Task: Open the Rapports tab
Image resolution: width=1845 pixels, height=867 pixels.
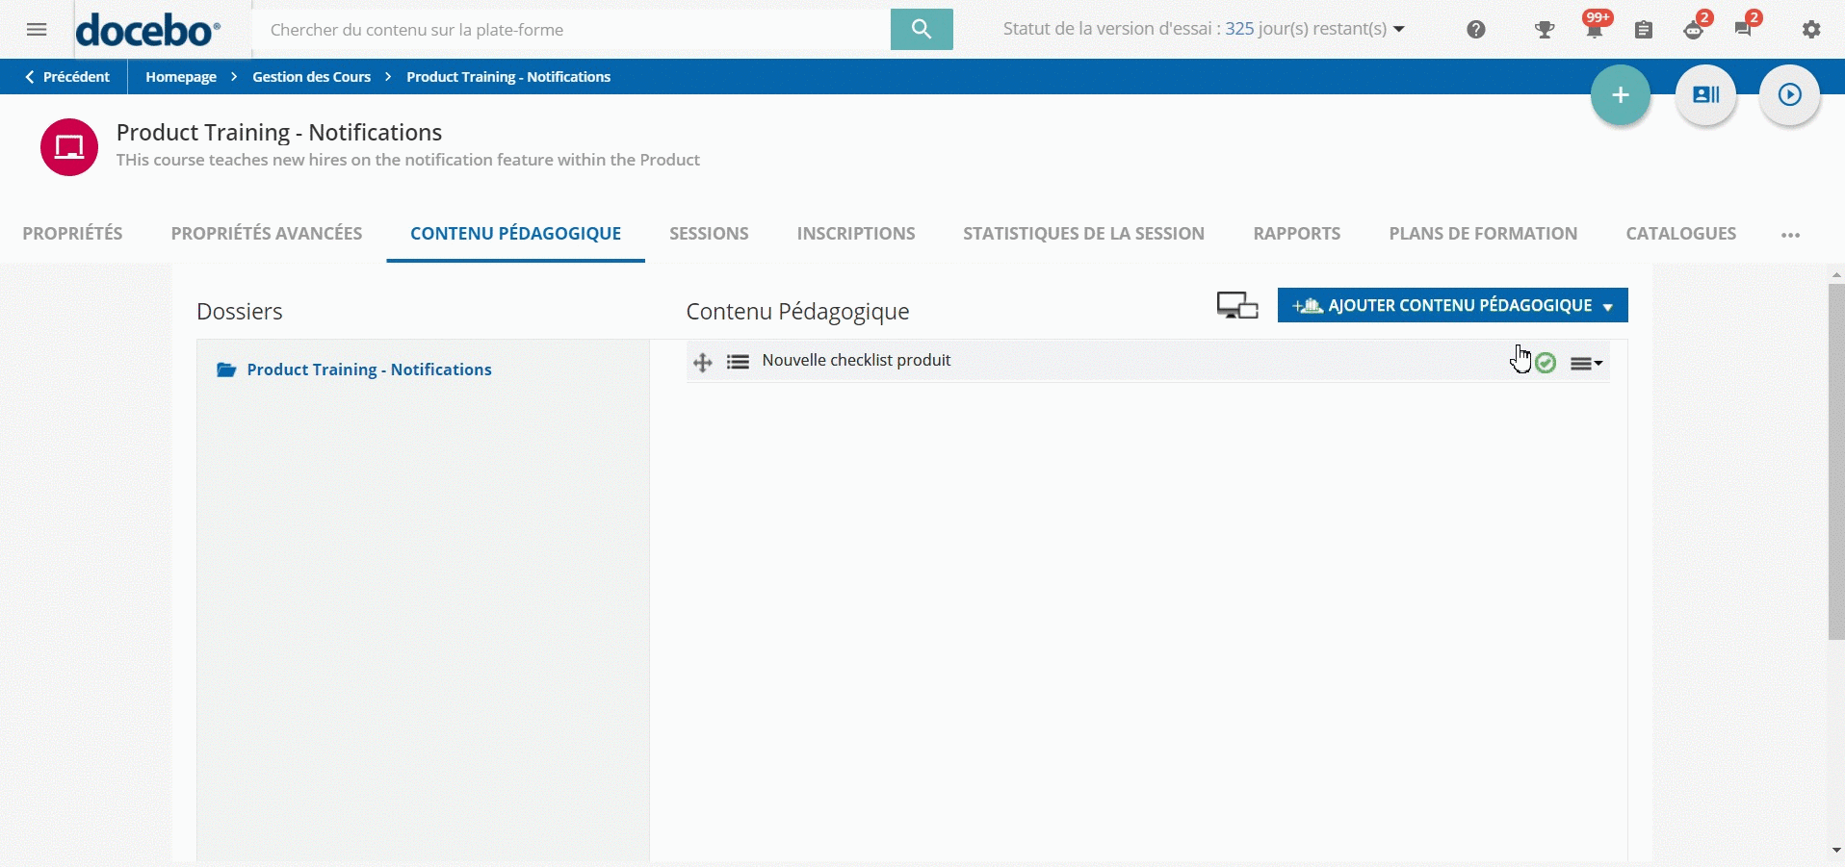Action: [x=1296, y=233]
